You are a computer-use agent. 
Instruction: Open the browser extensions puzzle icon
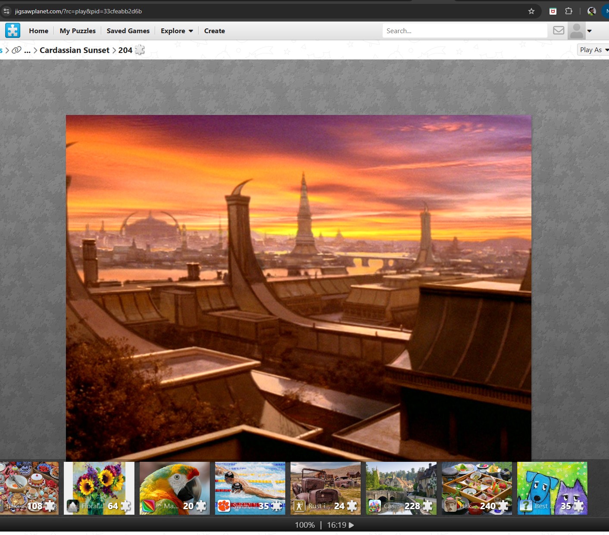tap(568, 11)
